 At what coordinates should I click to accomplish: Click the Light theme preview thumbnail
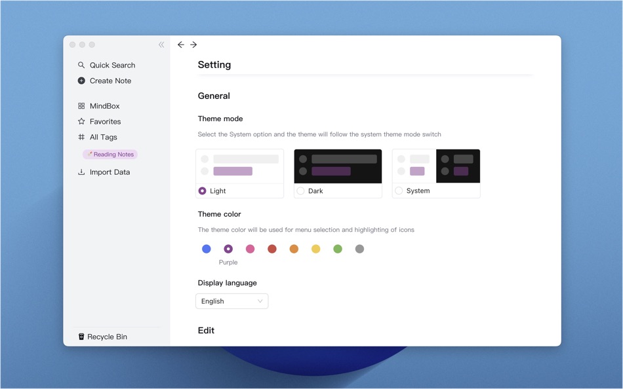(239, 166)
